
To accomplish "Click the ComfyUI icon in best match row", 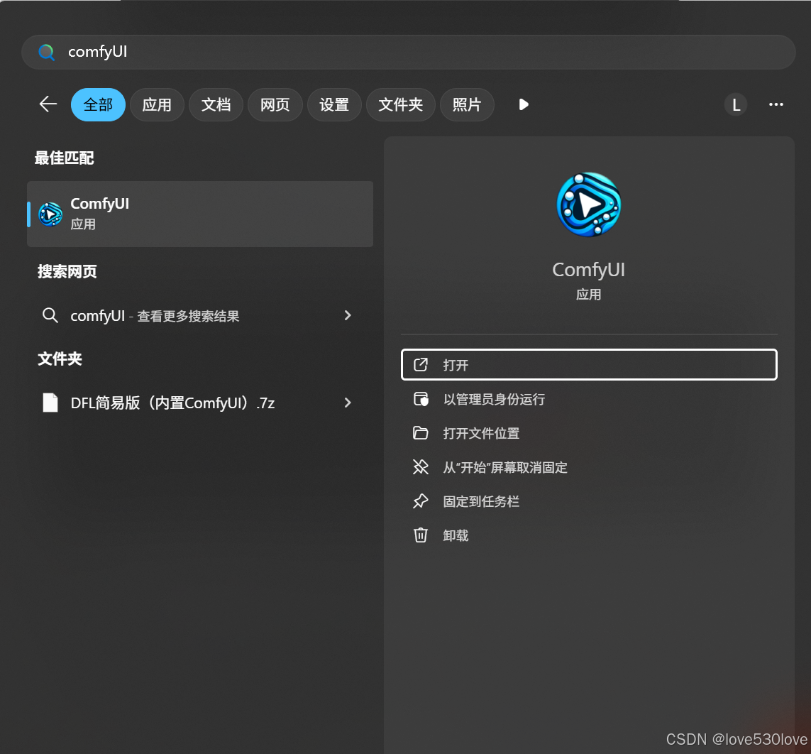I will (50, 214).
